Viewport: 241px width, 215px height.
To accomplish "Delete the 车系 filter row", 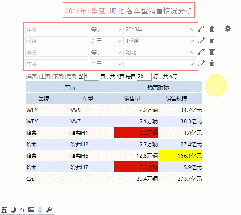I will coord(212,63).
